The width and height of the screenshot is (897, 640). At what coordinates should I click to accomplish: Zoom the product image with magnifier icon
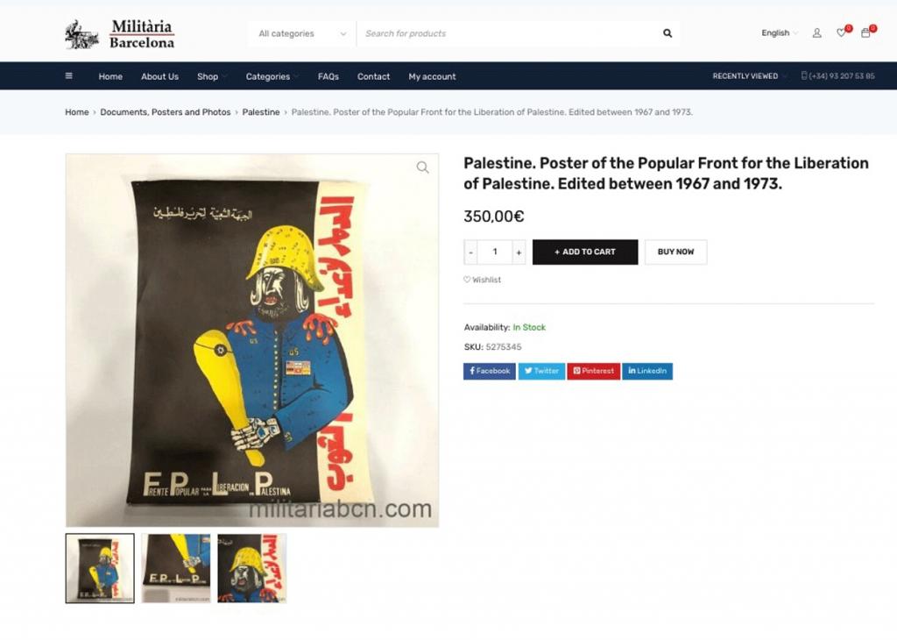(x=423, y=167)
